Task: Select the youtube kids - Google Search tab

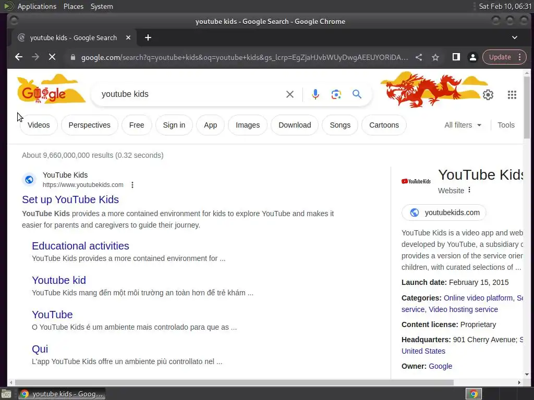Action: tap(74, 37)
